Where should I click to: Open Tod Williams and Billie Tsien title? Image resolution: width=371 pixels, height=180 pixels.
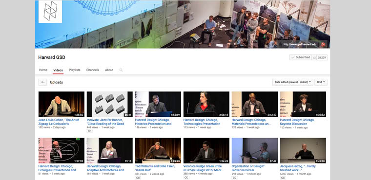pyautogui.click(x=155, y=168)
